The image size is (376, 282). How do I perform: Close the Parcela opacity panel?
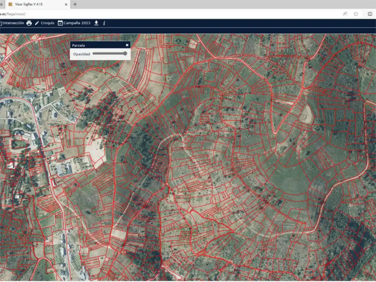point(127,45)
